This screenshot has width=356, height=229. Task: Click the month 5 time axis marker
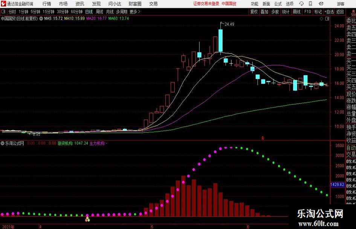pos(152,227)
